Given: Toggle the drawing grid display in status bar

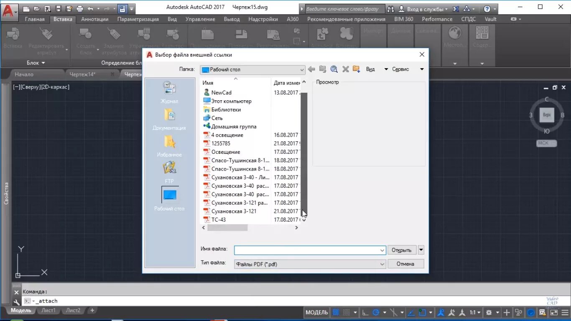Looking at the screenshot, I should click(336, 312).
